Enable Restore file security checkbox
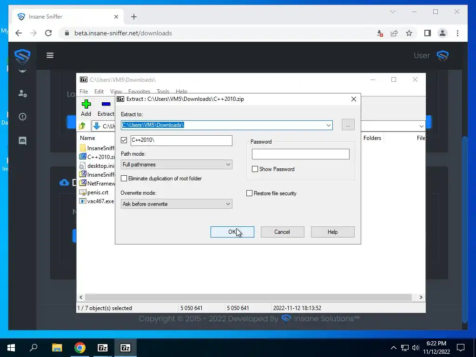Image resolution: width=476 pixels, height=357 pixels. (x=249, y=193)
